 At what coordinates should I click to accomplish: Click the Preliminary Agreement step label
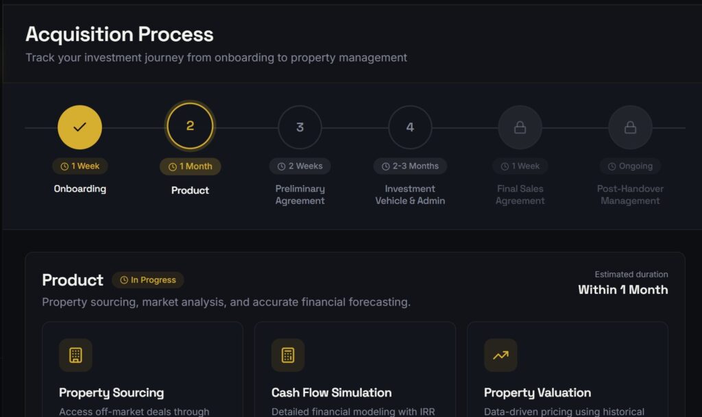point(300,194)
